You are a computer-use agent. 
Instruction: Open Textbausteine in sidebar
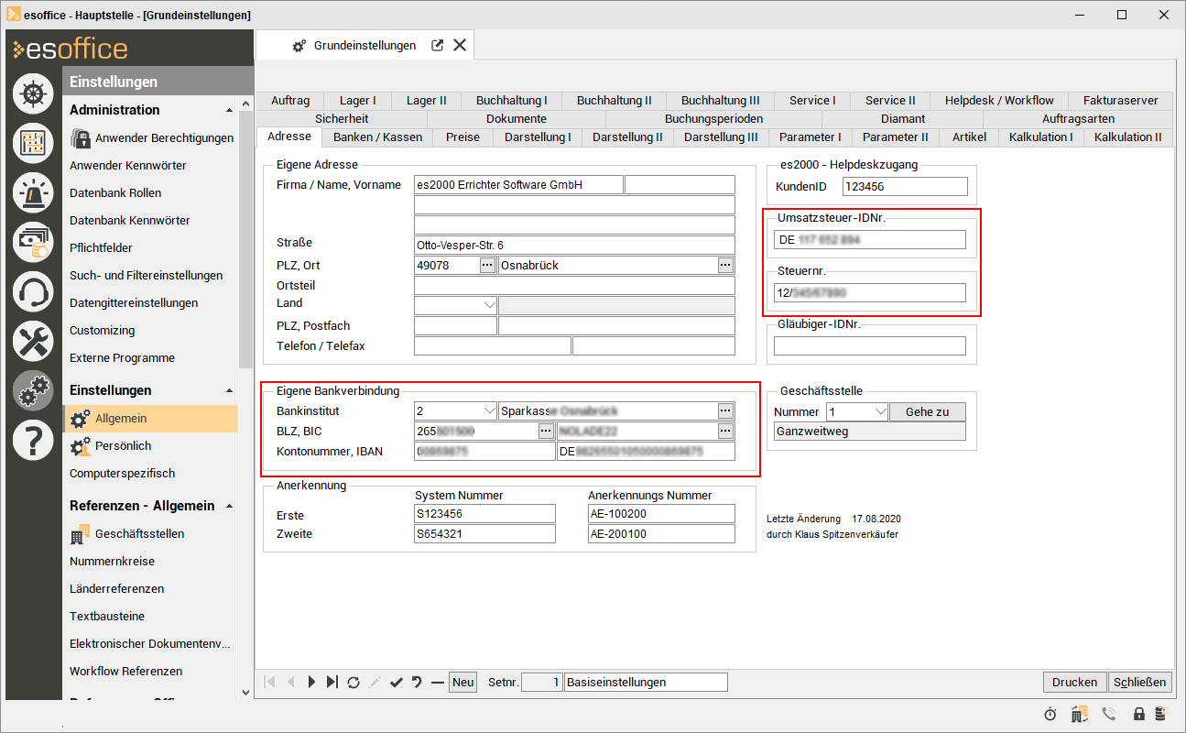[x=107, y=616]
